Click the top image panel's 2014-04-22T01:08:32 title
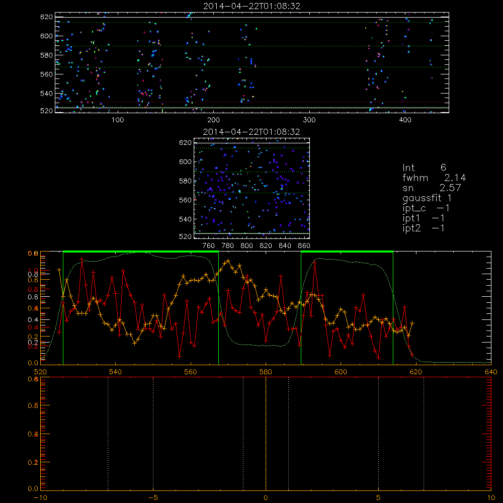 [252, 6]
